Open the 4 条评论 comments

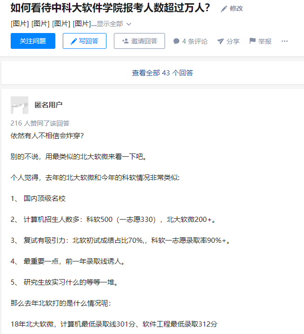pyautogui.click(x=190, y=41)
